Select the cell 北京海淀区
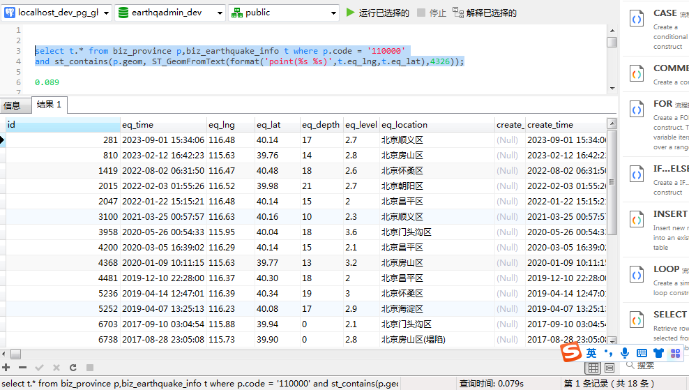This screenshot has height=390, width=689. [x=437, y=308]
